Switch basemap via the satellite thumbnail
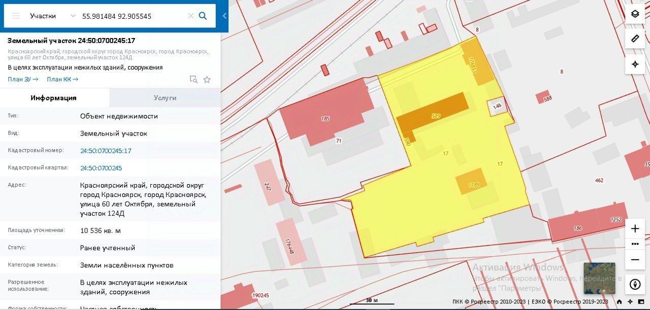650x310 pixels. pos(599,279)
